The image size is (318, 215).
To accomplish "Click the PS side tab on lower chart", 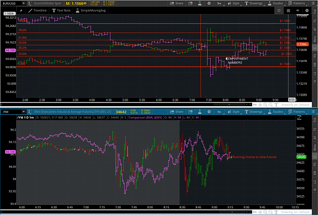I will (315, 164).
